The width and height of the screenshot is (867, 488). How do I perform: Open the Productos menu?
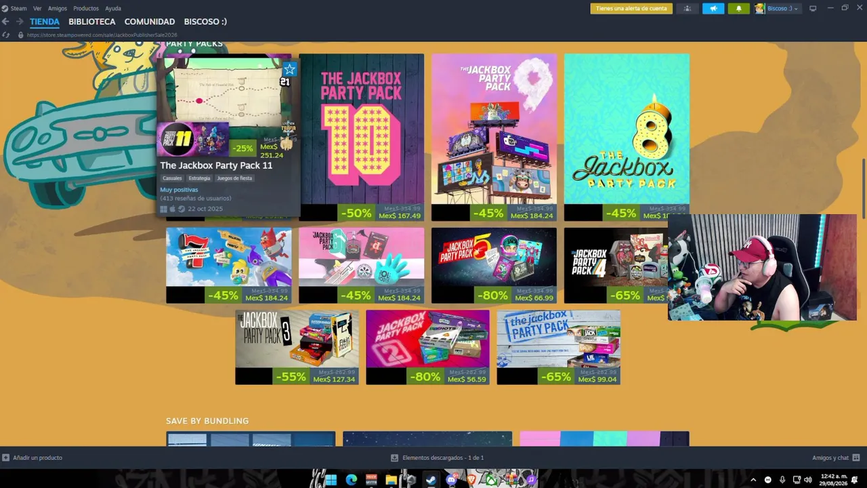coord(86,8)
